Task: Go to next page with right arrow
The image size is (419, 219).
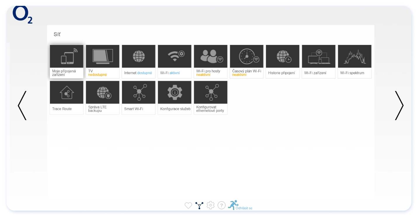Action: (x=399, y=105)
